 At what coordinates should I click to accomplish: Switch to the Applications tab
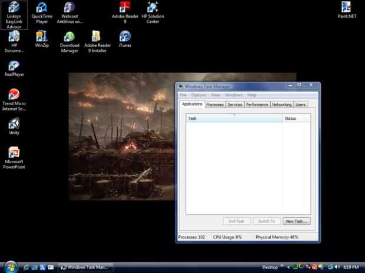pyautogui.click(x=192, y=104)
